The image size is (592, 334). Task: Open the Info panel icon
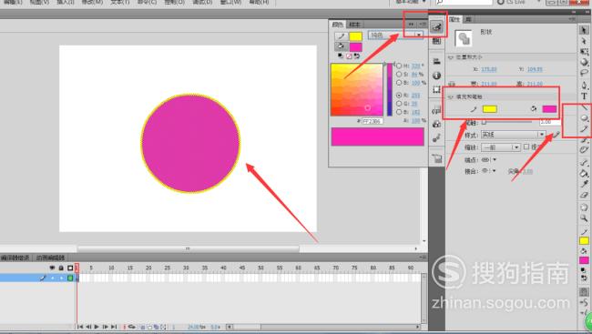pos(437,76)
